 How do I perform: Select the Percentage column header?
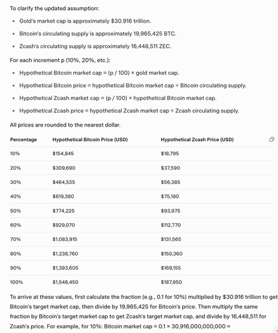(x=23, y=140)
